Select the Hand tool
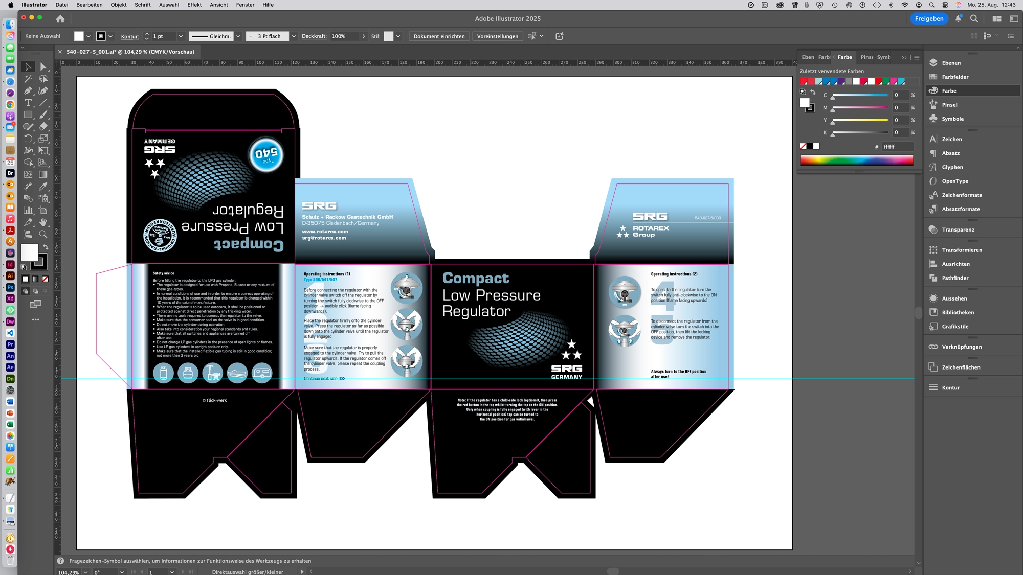This screenshot has height=575, width=1023. tap(43, 222)
